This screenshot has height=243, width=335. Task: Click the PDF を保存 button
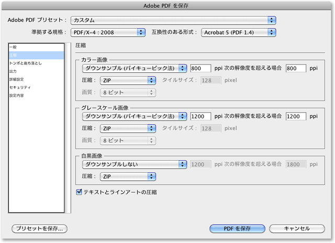click(x=237, y=228)
